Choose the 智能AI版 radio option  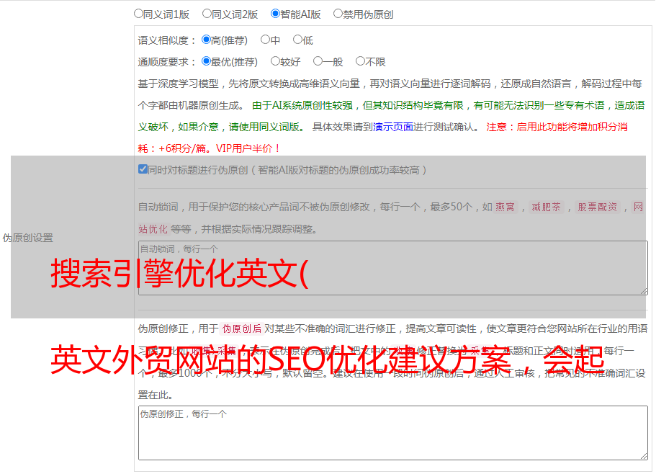click(x=275, y=14)
